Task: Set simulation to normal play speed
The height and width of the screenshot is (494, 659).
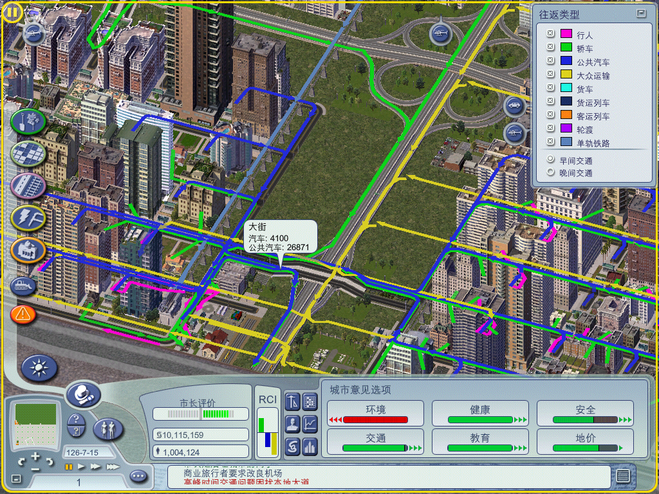Action: [x=82, y=467]
